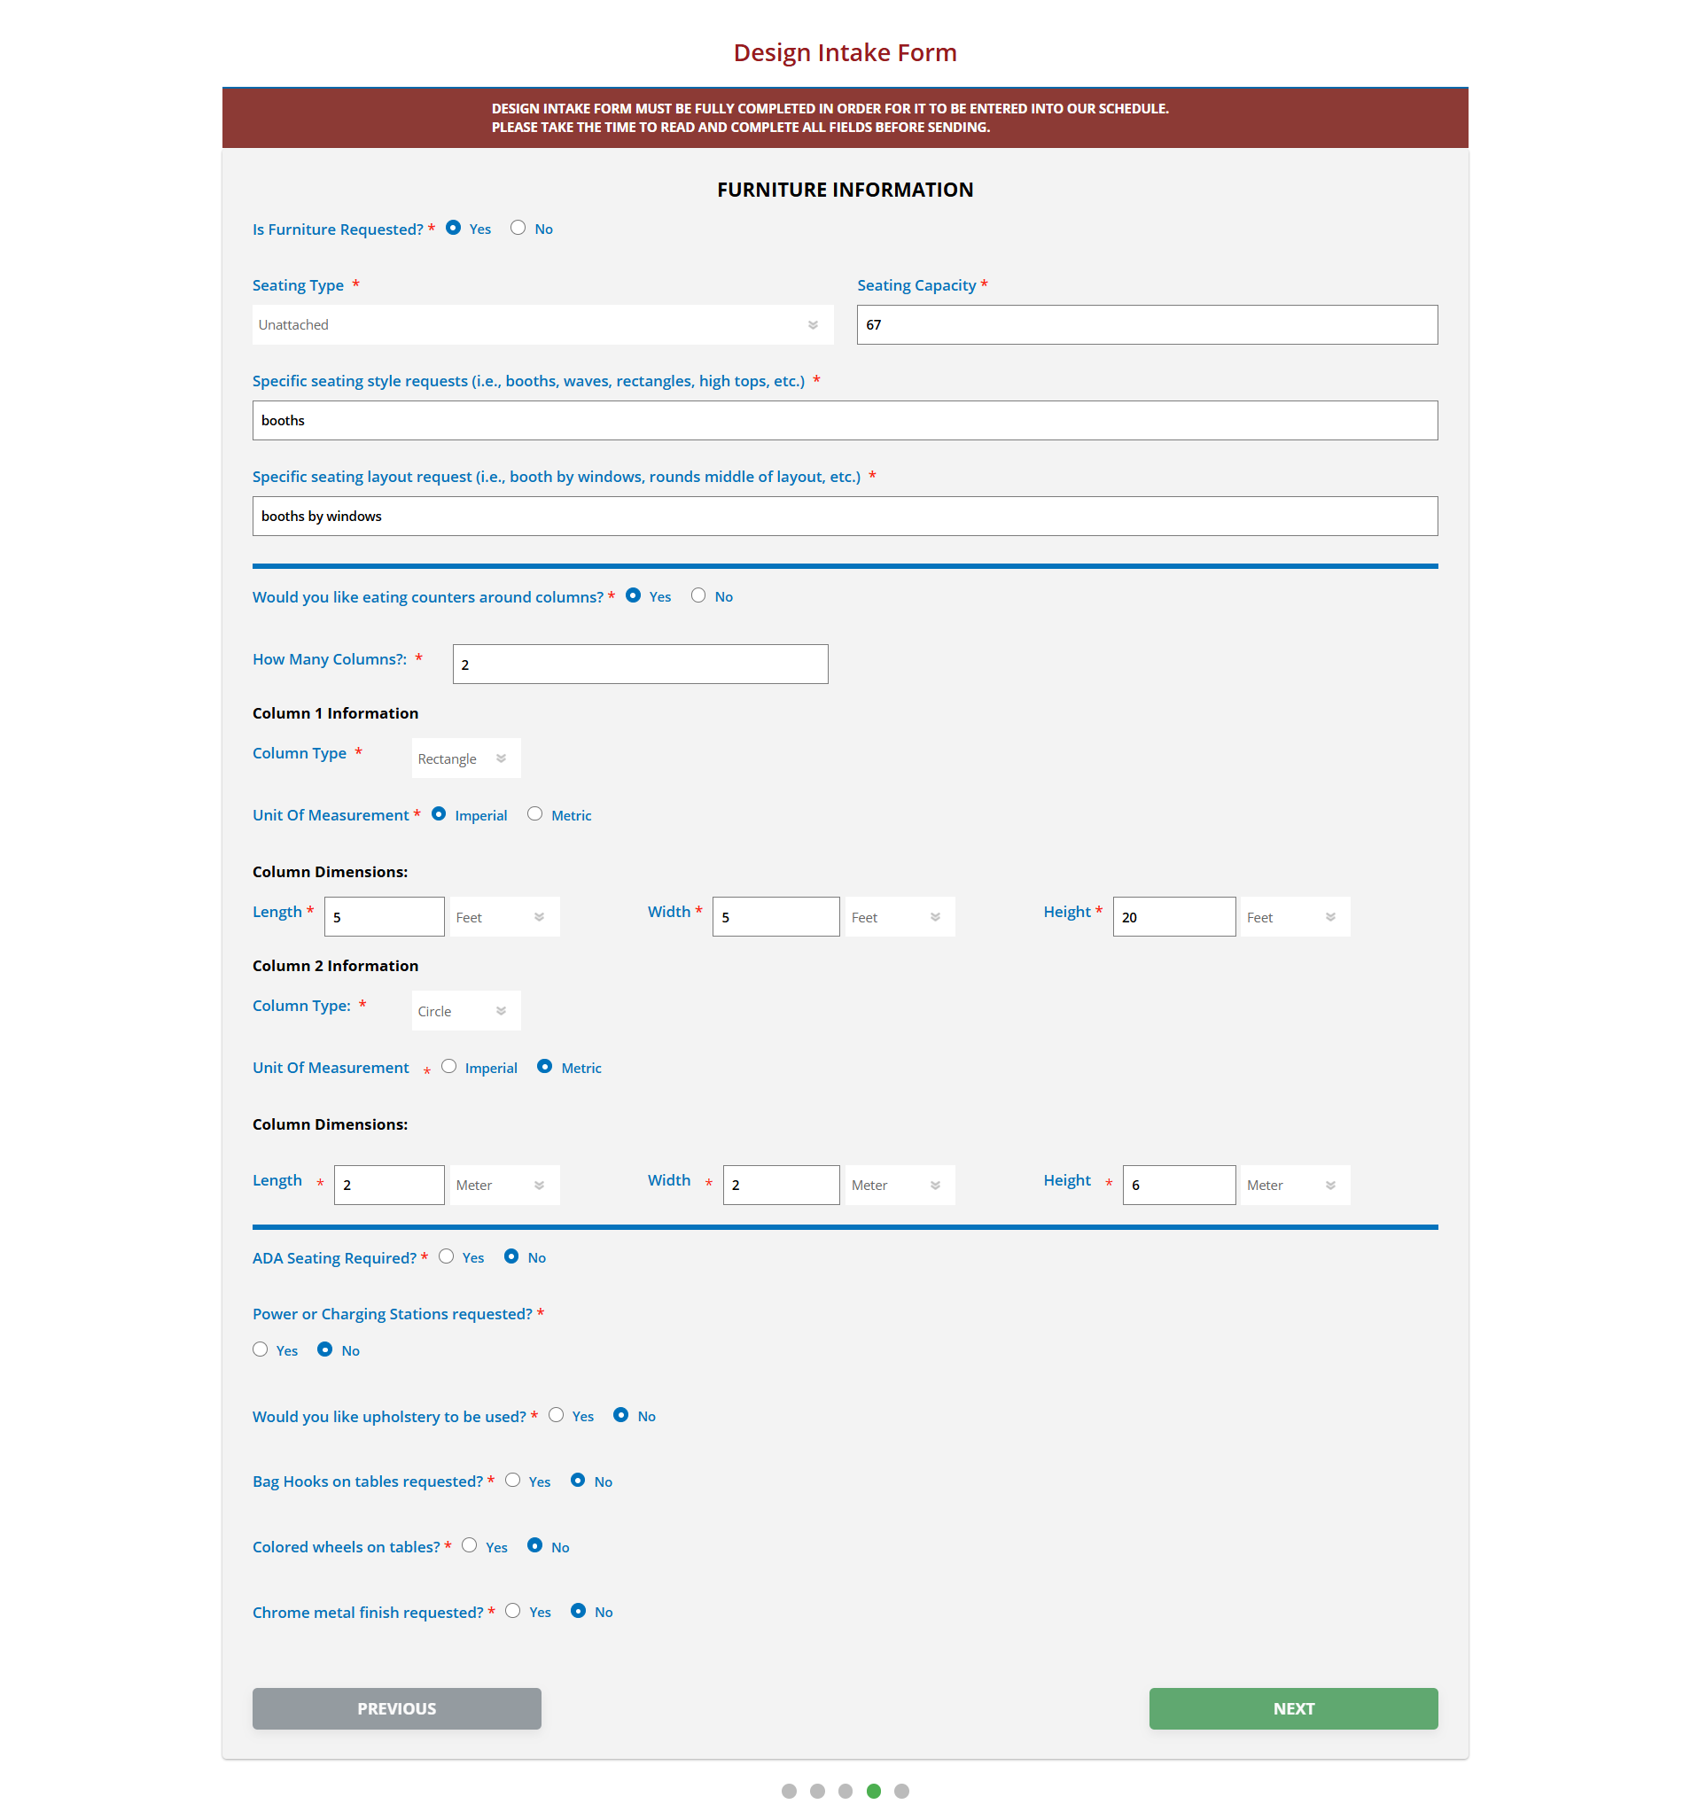
Task: Select No for ADA Seating Required
Action: click(511, 1256)
